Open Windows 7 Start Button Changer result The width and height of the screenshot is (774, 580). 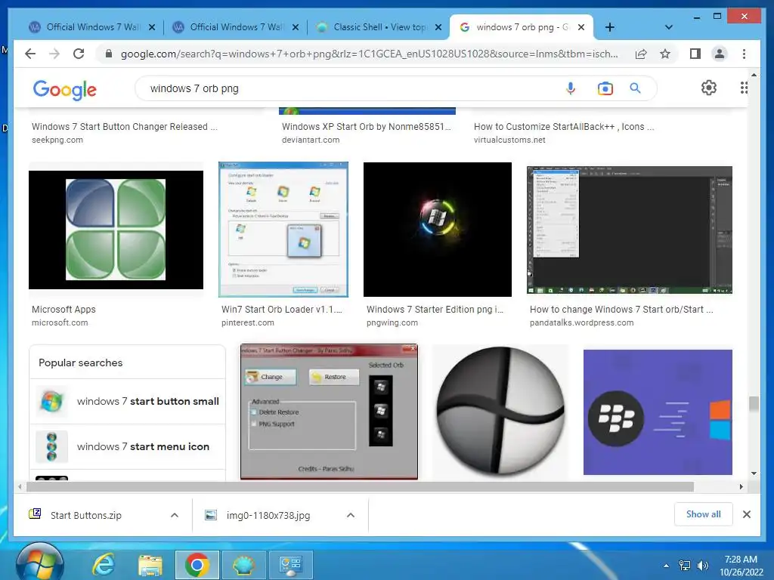[125, 127]
